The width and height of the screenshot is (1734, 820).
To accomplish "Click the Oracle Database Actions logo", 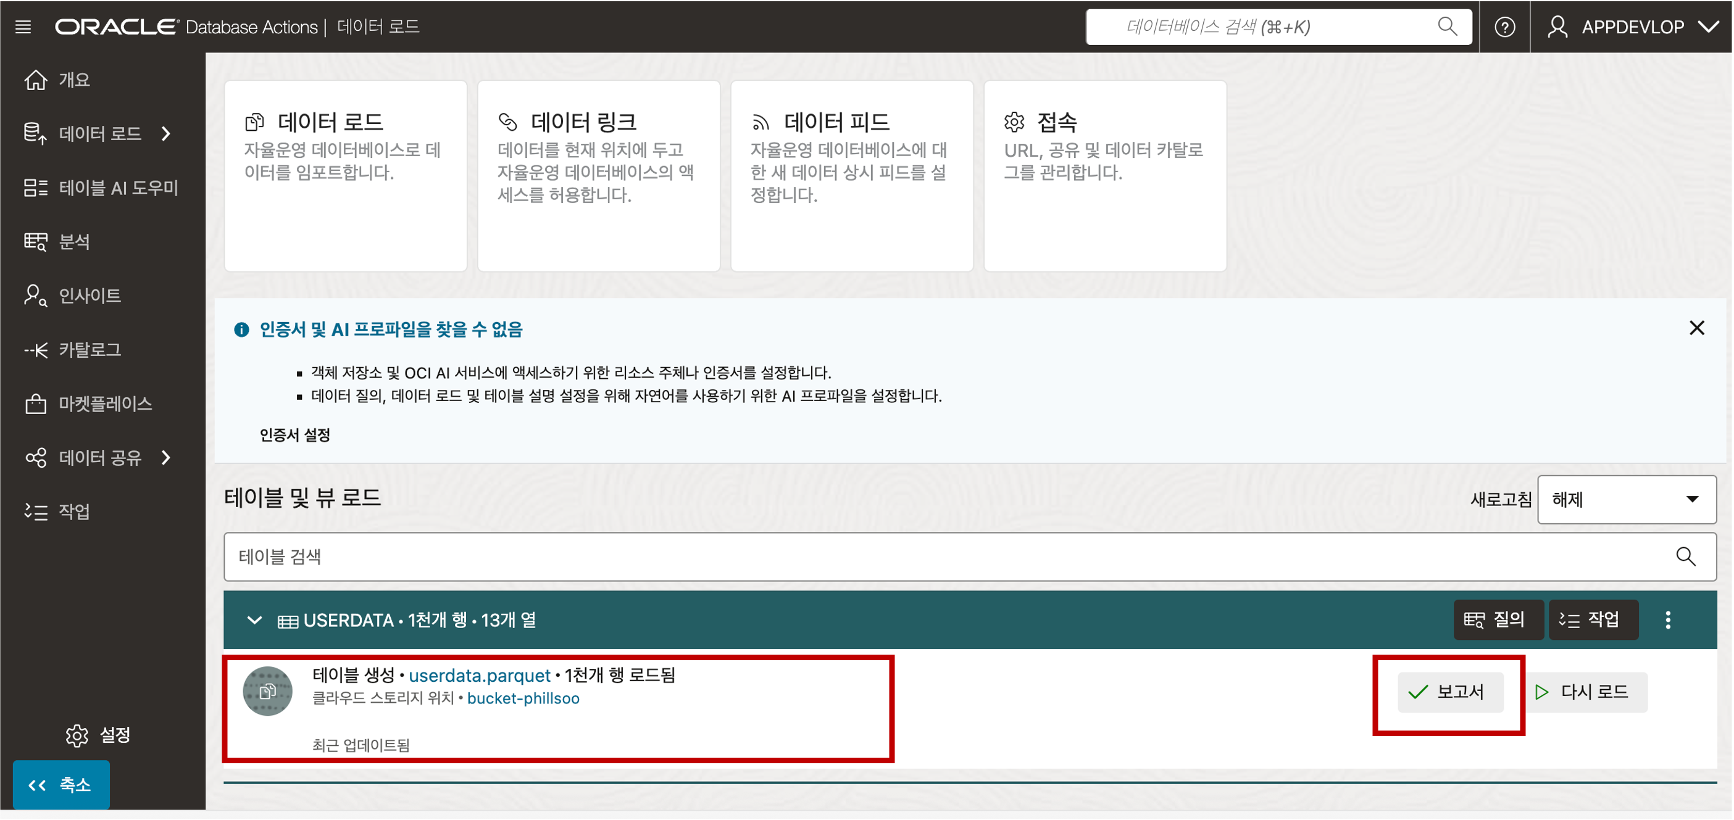I will click(x=186, y=27).
